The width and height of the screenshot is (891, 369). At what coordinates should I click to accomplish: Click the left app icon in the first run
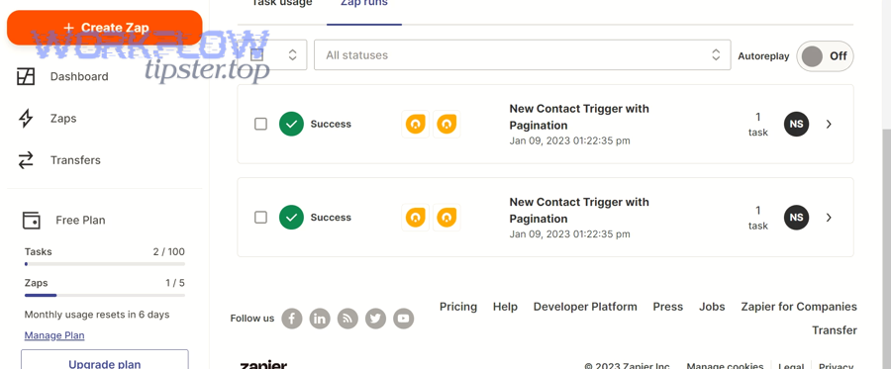[416, 124]
